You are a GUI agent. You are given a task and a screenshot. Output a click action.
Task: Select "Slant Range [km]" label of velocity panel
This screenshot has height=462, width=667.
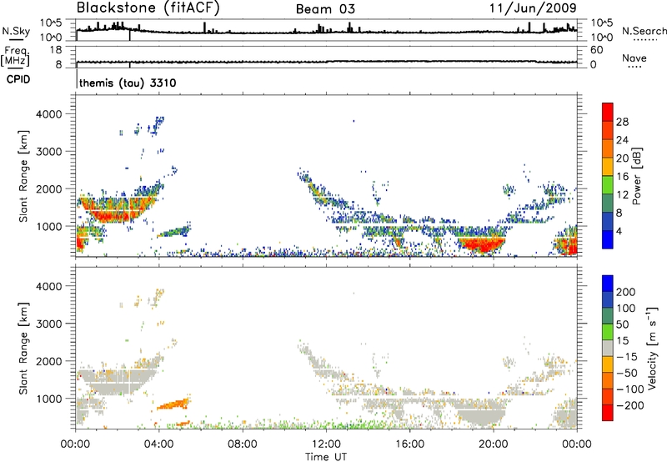click(x=23, y=349)
